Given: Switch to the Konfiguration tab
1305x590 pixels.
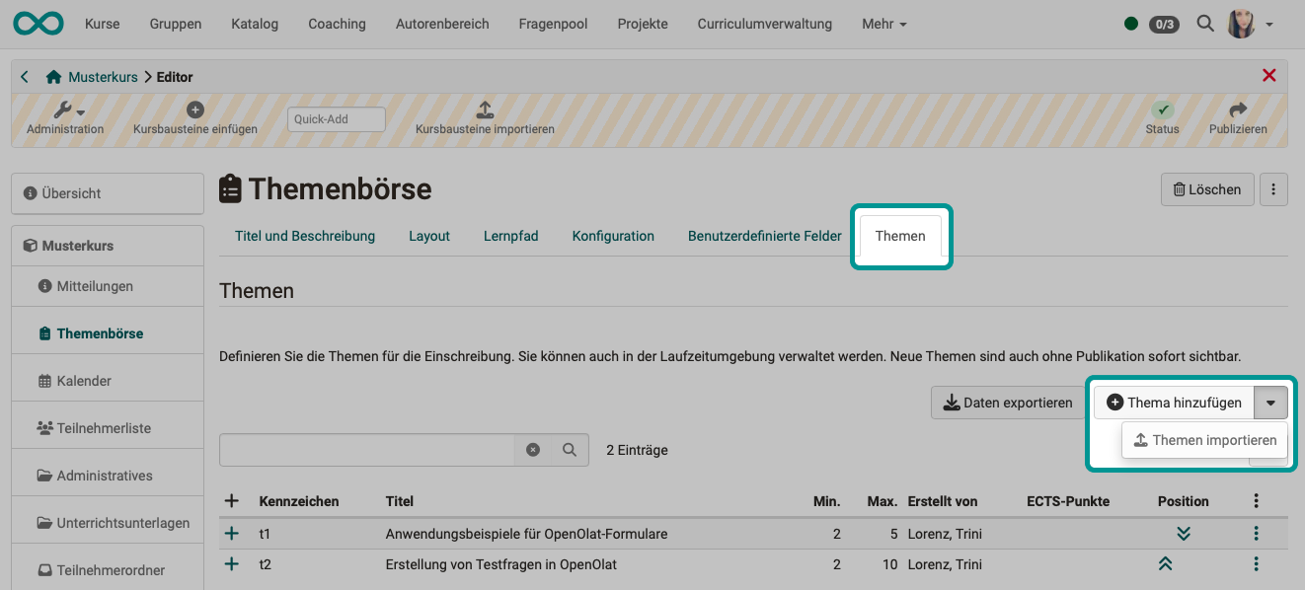Looking at the screenshot, I should pos(613,236).
